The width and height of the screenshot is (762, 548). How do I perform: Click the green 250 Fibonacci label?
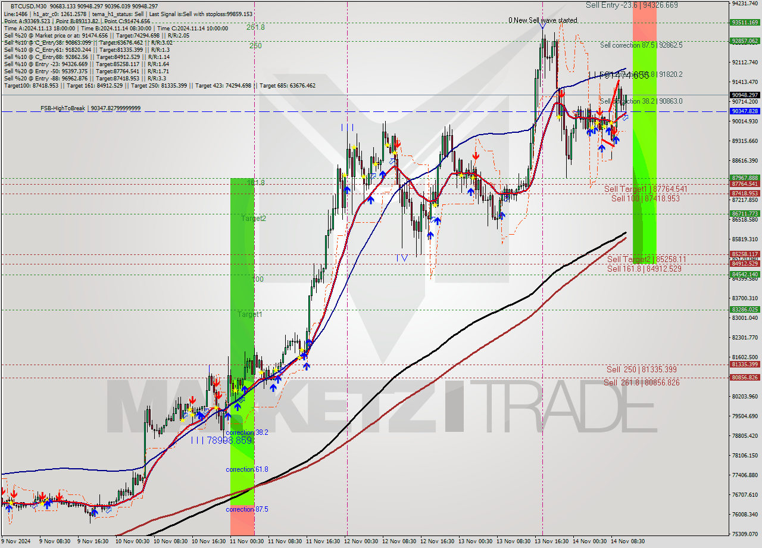255,46
